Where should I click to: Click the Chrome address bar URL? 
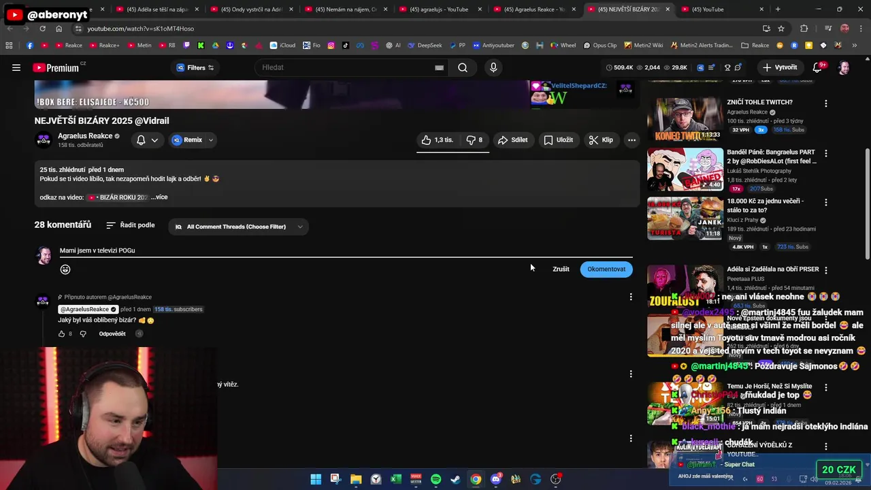tap(140, 29)
